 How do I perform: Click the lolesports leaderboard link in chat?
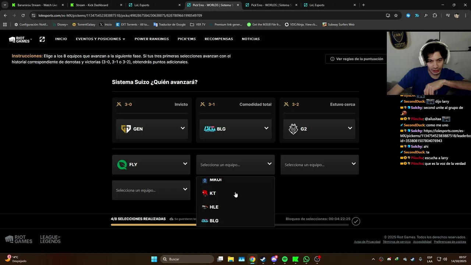click(x=435, y=136)
